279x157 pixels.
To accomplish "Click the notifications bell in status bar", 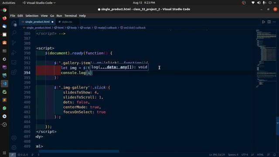I will click(275, 155).
